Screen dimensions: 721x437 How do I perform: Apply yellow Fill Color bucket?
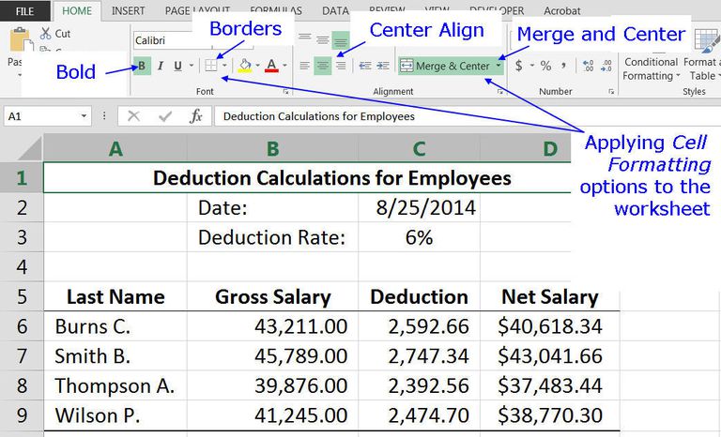245,66
